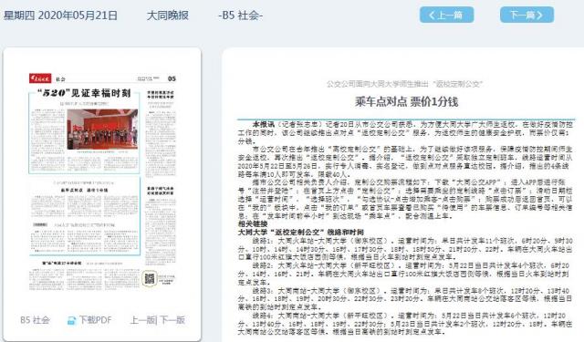Click the article title 乘车点对点 票价1分钱
The image size is (584, 342).
(406, 101)
